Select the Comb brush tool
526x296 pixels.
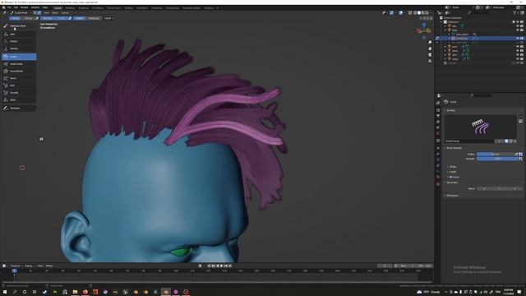pos(19,57)
